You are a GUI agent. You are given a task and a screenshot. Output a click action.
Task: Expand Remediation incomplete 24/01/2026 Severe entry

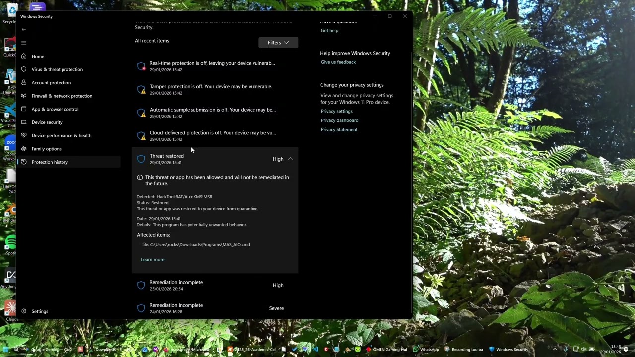click(x=215, y=308)
